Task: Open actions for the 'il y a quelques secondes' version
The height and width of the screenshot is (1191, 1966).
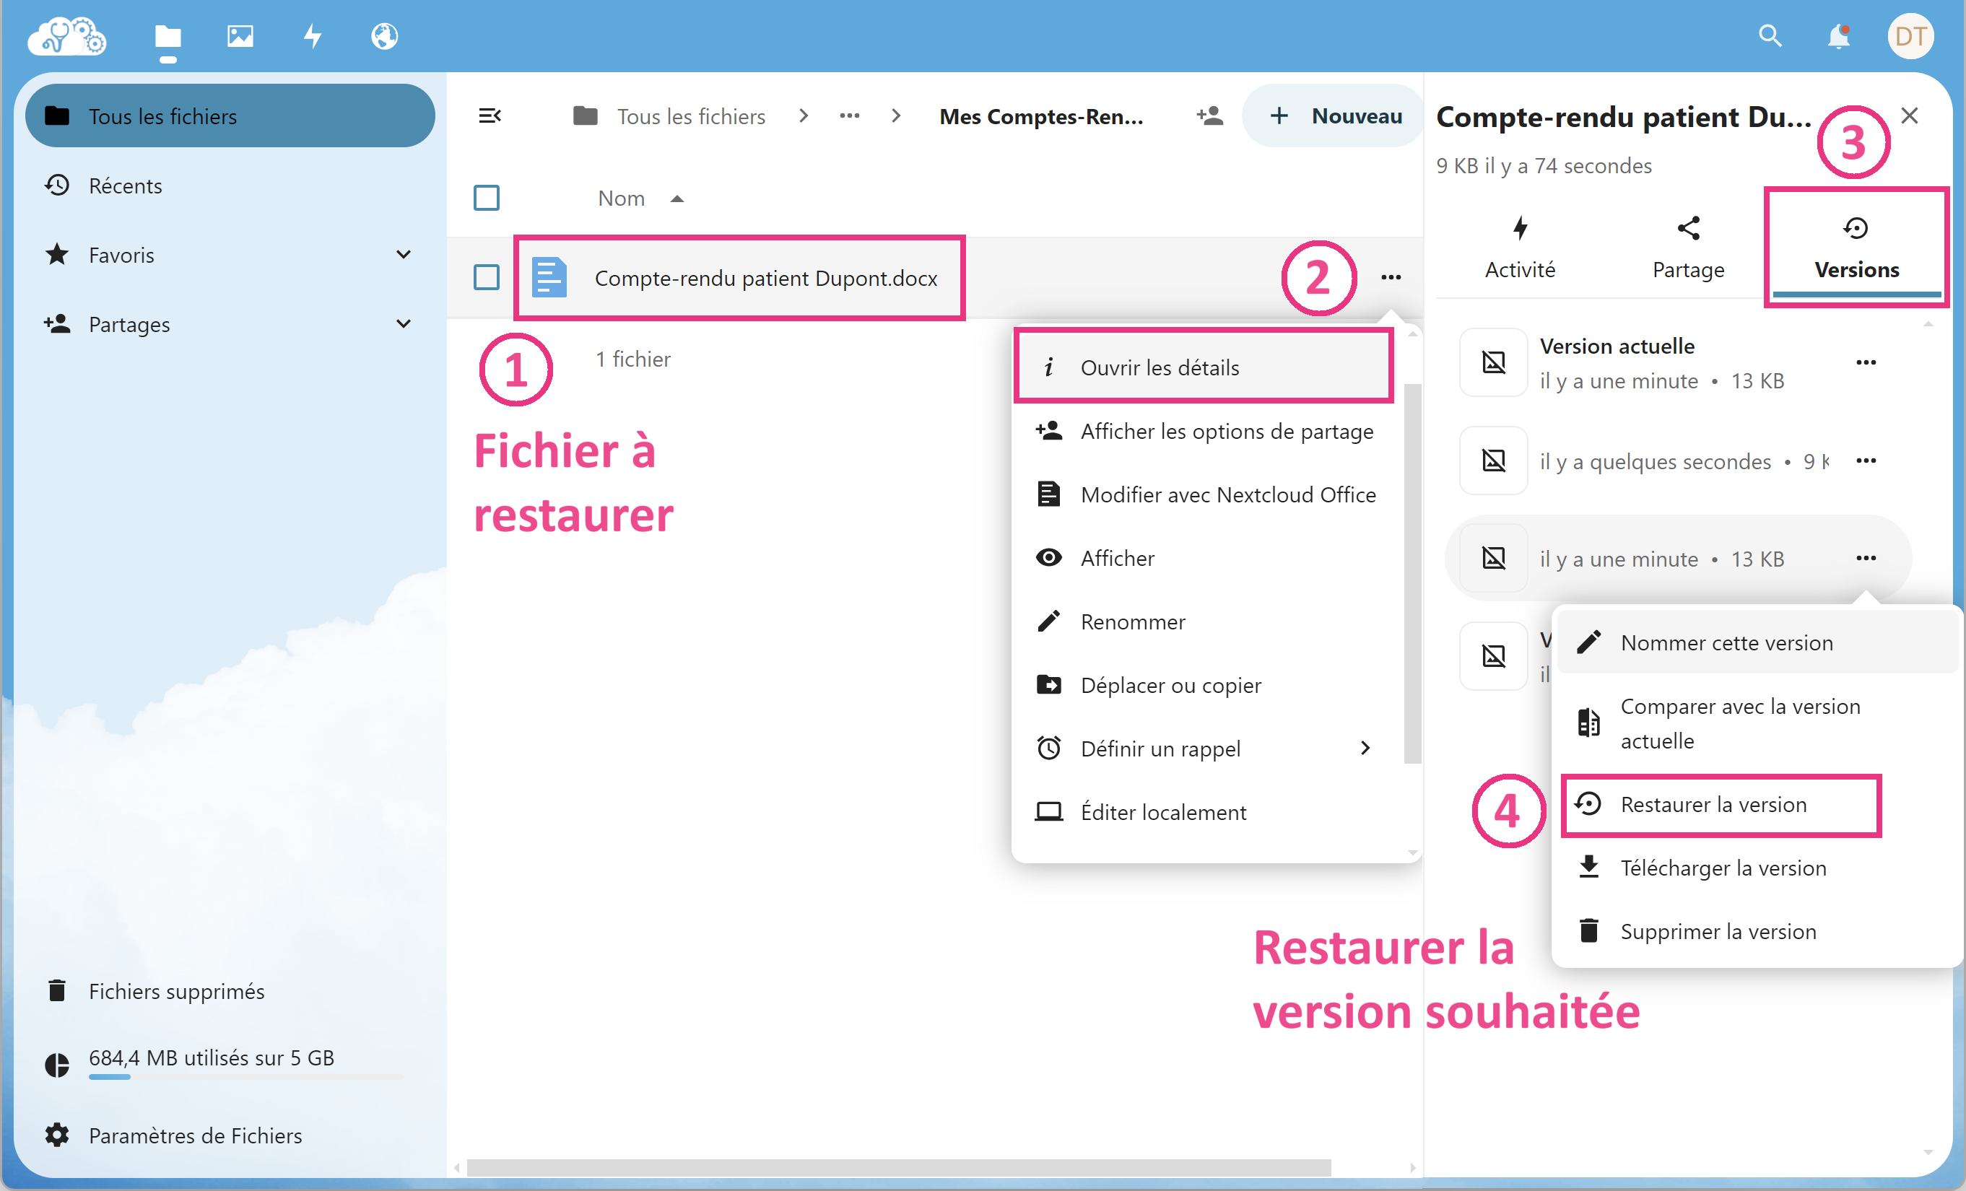Action: coord(1866,461)
